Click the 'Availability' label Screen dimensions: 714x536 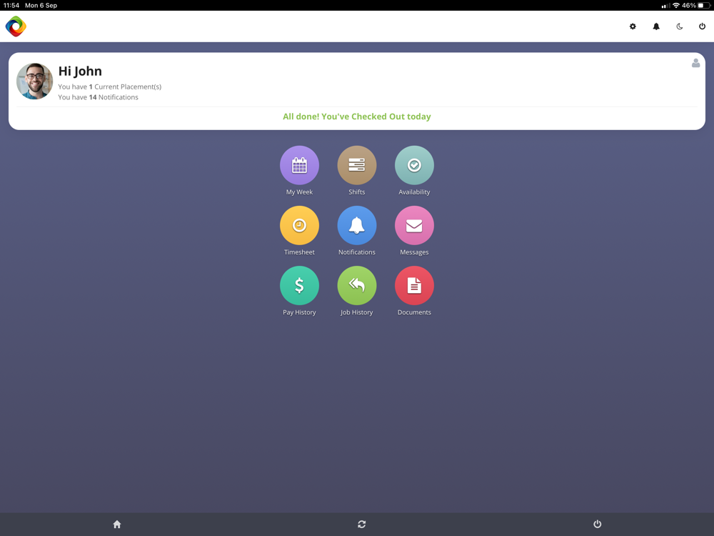point(414,192)
